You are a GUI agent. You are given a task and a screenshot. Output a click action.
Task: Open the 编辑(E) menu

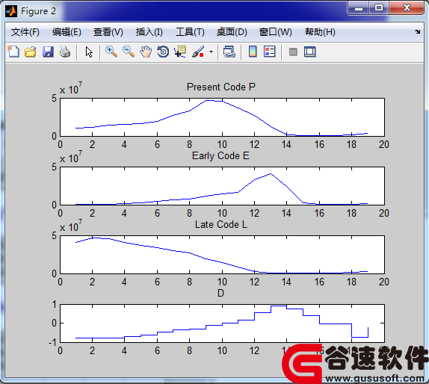point(67,32)
